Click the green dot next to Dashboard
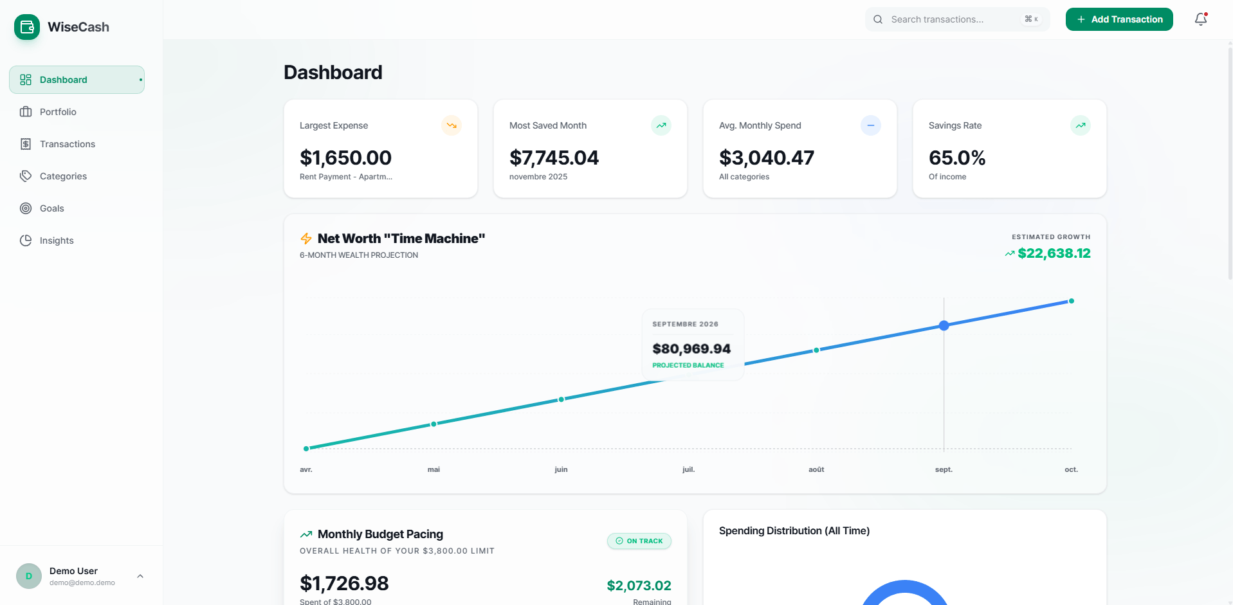This screenshot has height=605, width=1233. coord(140,80)
